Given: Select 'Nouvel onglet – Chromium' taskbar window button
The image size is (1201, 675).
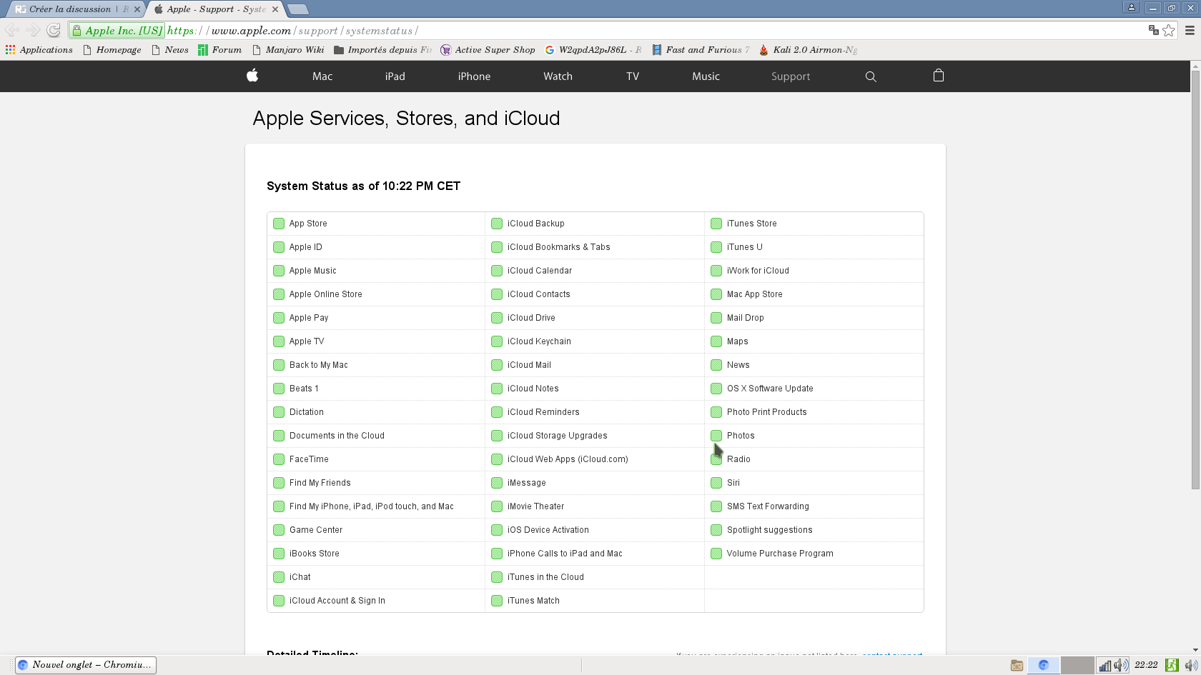Looking at the screenshot, I should pos(86,665).
